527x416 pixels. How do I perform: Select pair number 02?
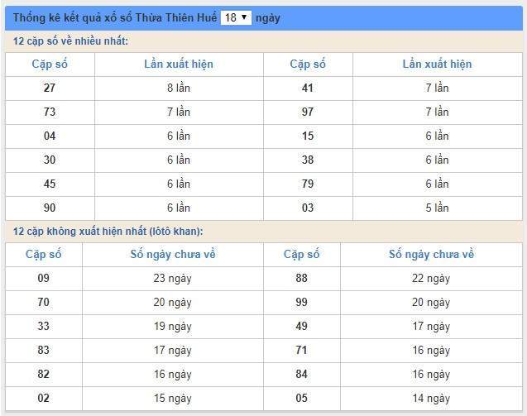click(x=43, y=399)
